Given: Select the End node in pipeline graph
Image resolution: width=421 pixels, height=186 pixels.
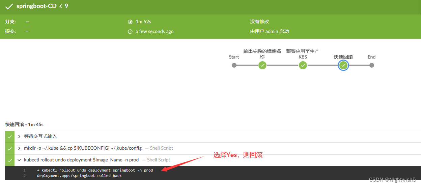Looking at the screenshot, I should 372,65.
